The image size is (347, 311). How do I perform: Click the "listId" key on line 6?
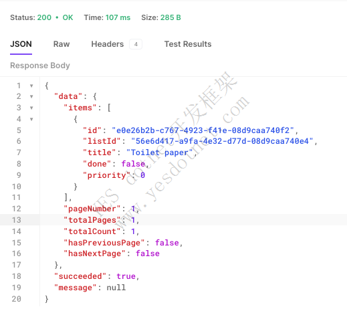[x=102, y=141]
